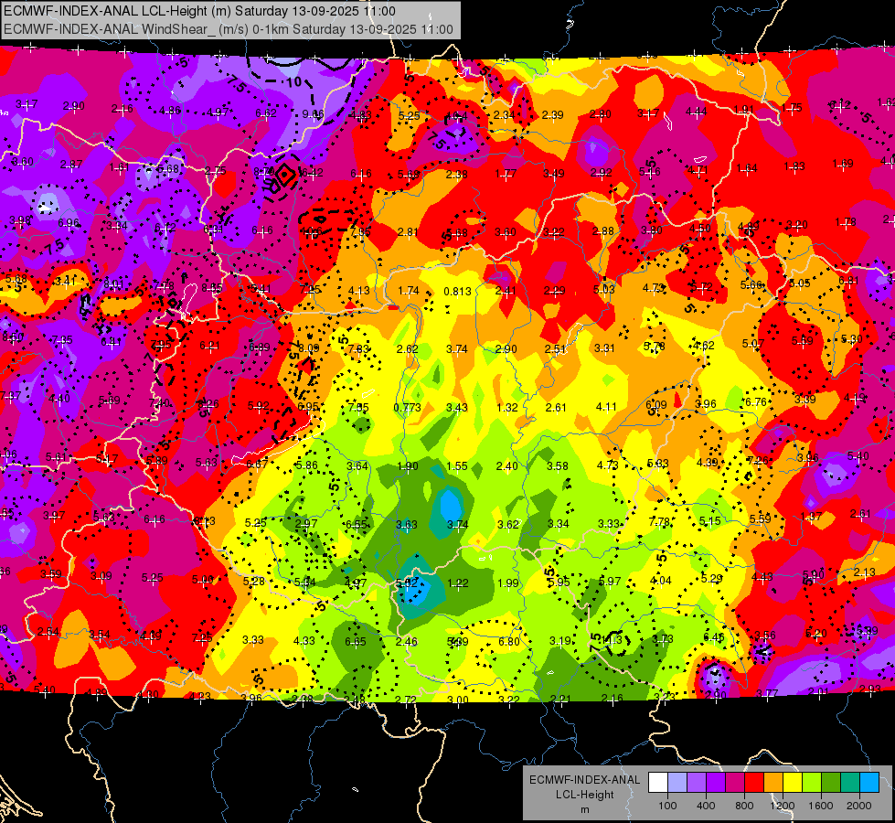Click the teal legend color swatch

pos(850,782)
